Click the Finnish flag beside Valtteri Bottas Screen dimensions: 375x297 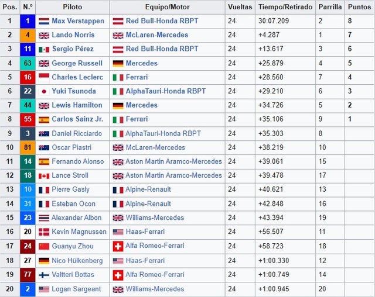(x=44, y=275)
